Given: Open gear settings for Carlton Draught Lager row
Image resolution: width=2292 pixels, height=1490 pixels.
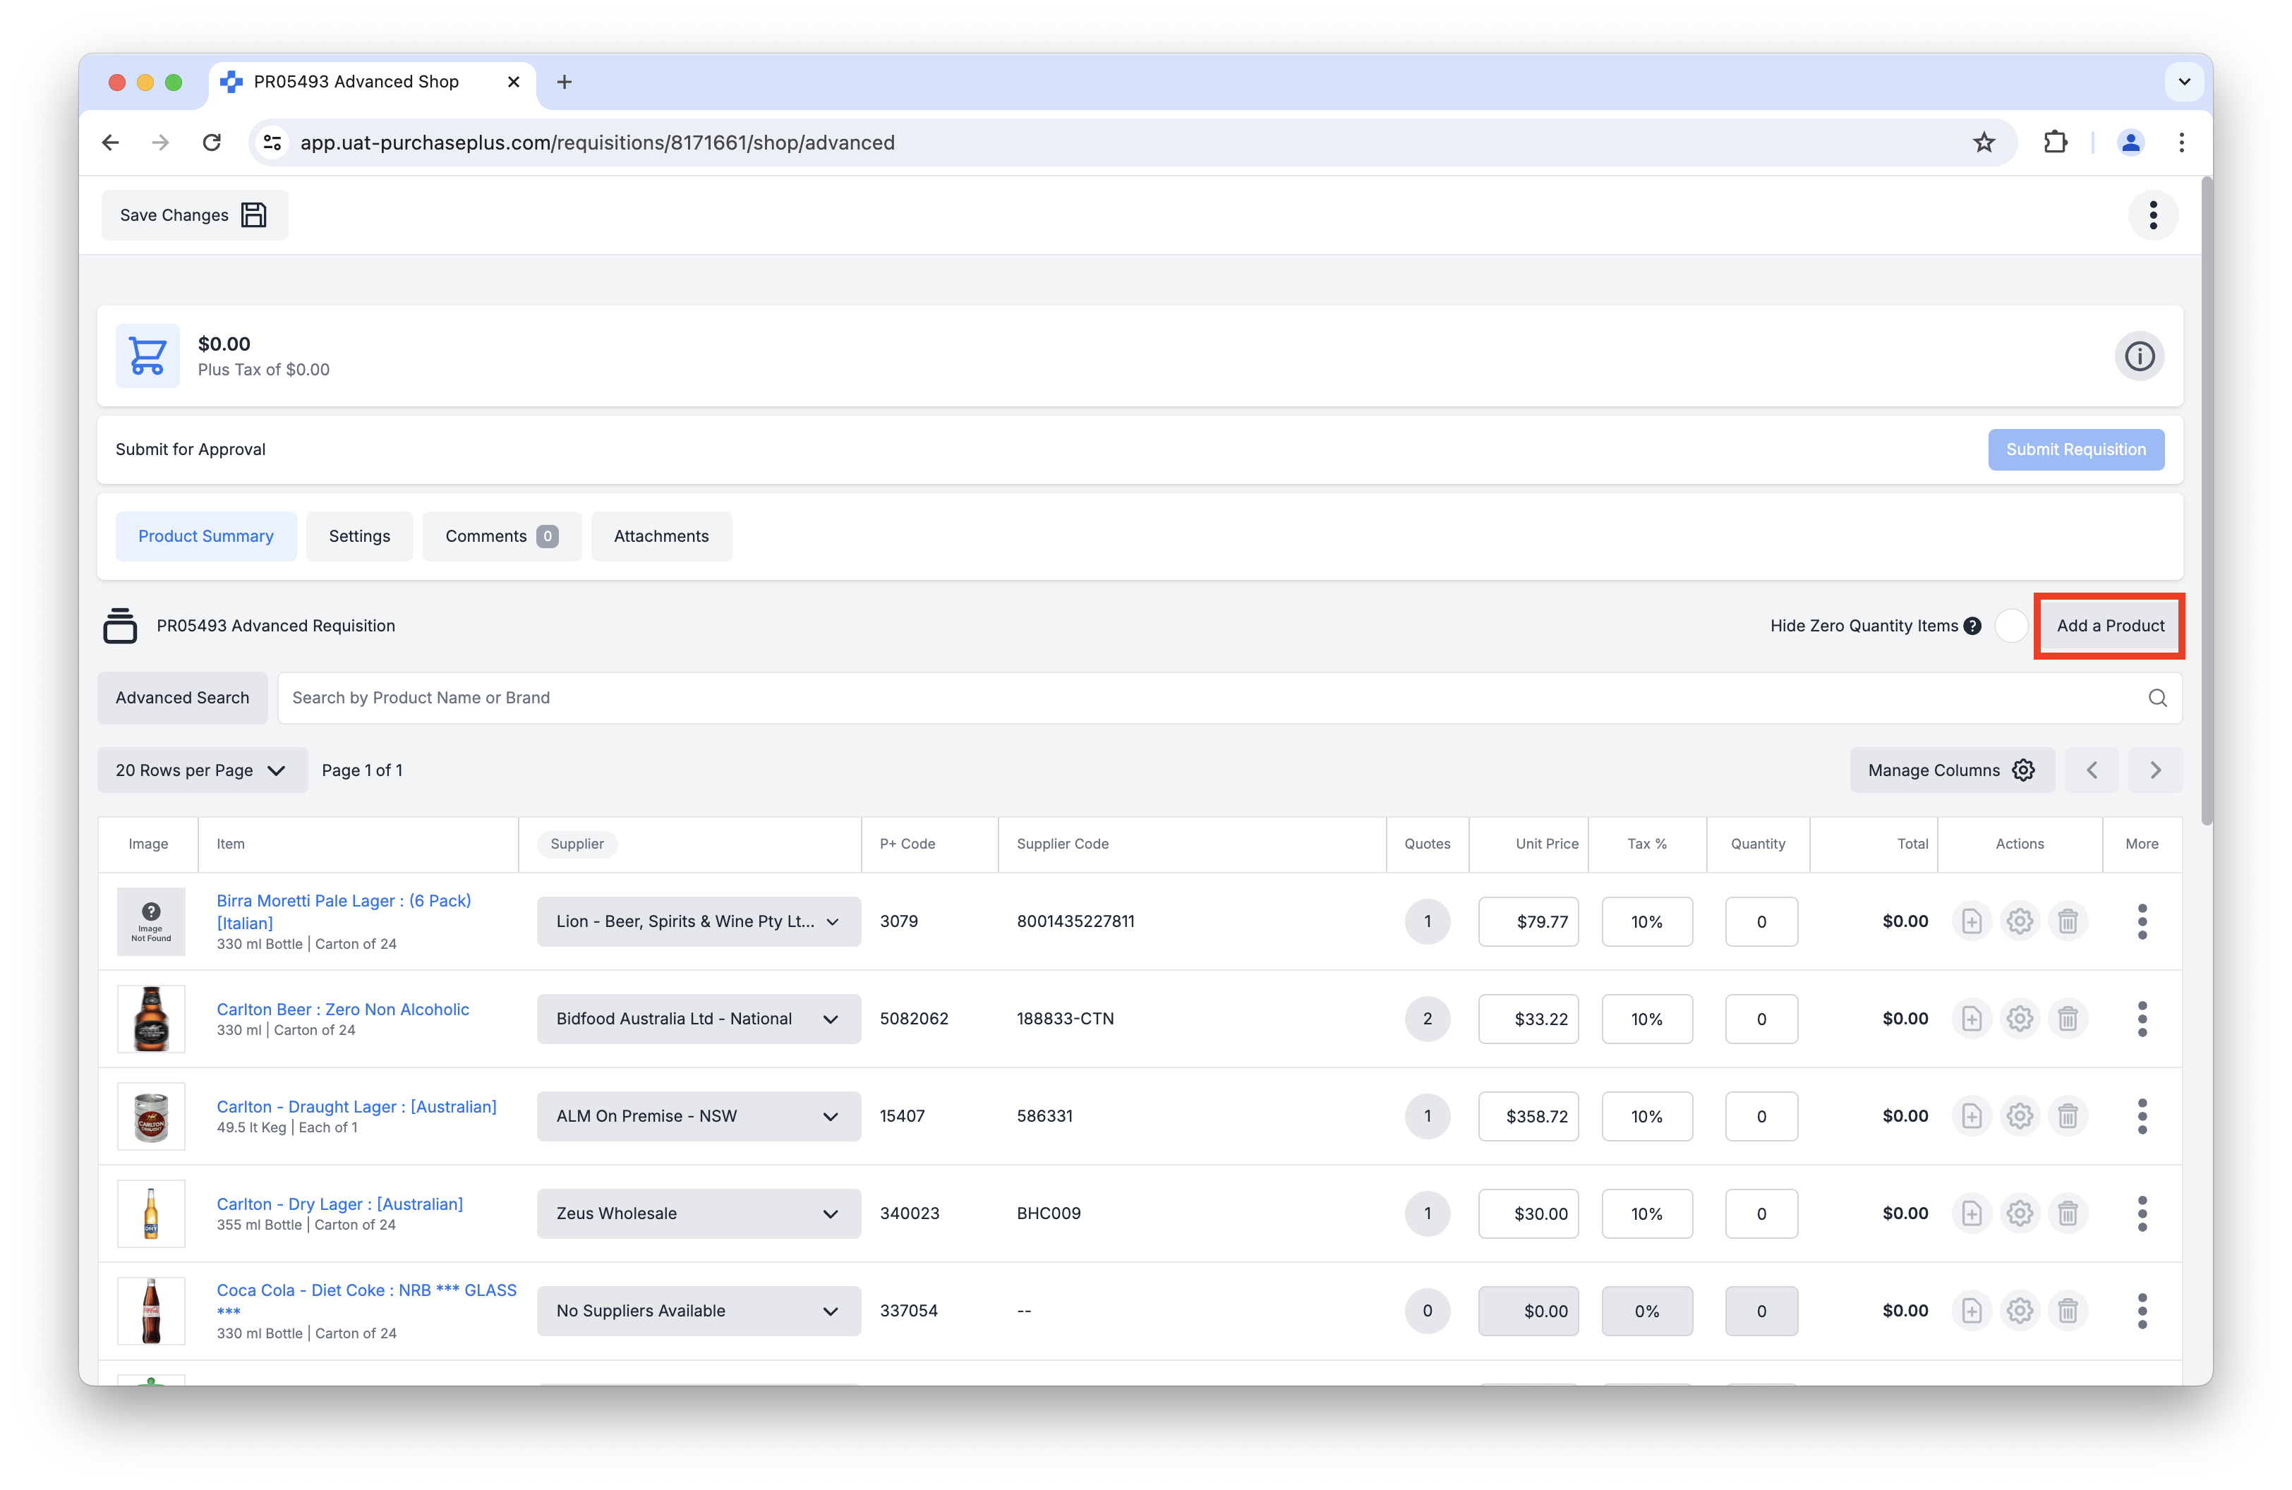Looking at the screenshot, I should (2020, 1115).
